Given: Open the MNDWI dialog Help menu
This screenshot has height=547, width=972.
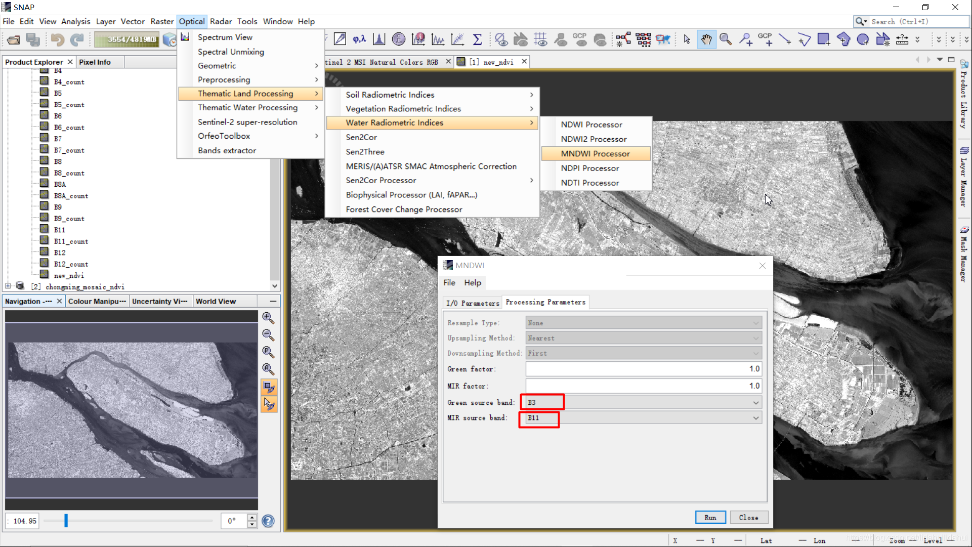Looking at the screenshot, I should [x=473, y=283].
